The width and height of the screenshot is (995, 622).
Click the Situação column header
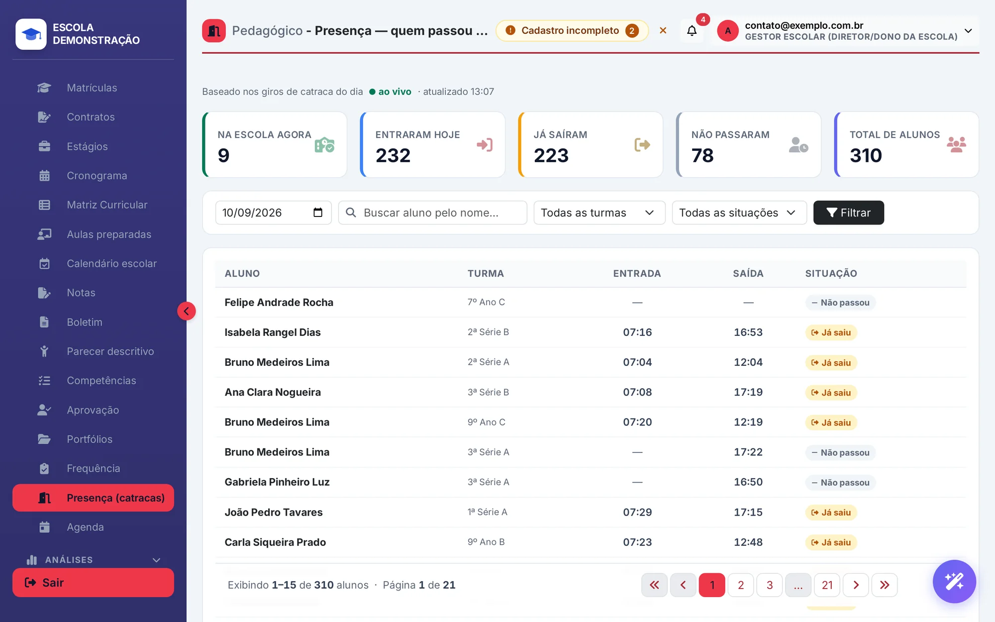[831, 273]
